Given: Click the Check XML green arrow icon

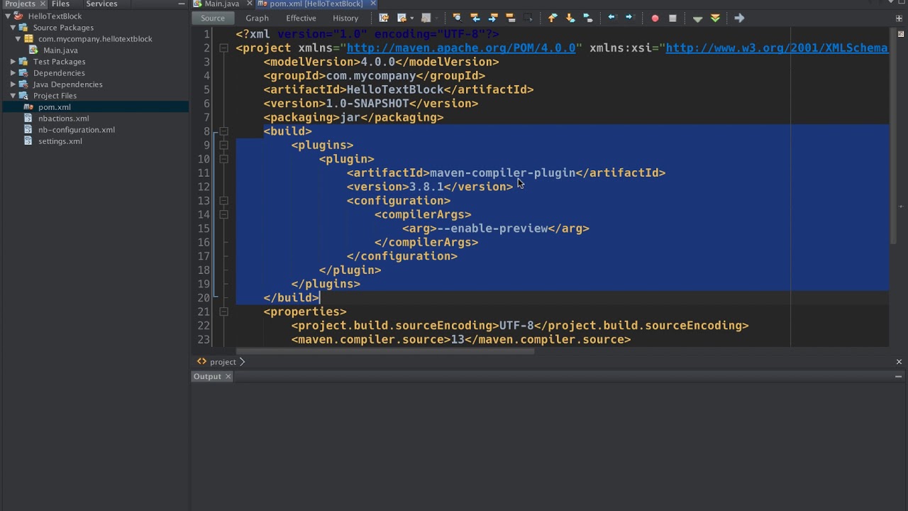Looking at the screenshot, I should (697, 18).
